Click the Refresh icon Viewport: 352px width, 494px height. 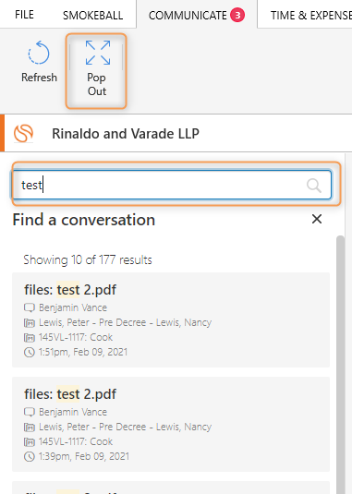39,53
